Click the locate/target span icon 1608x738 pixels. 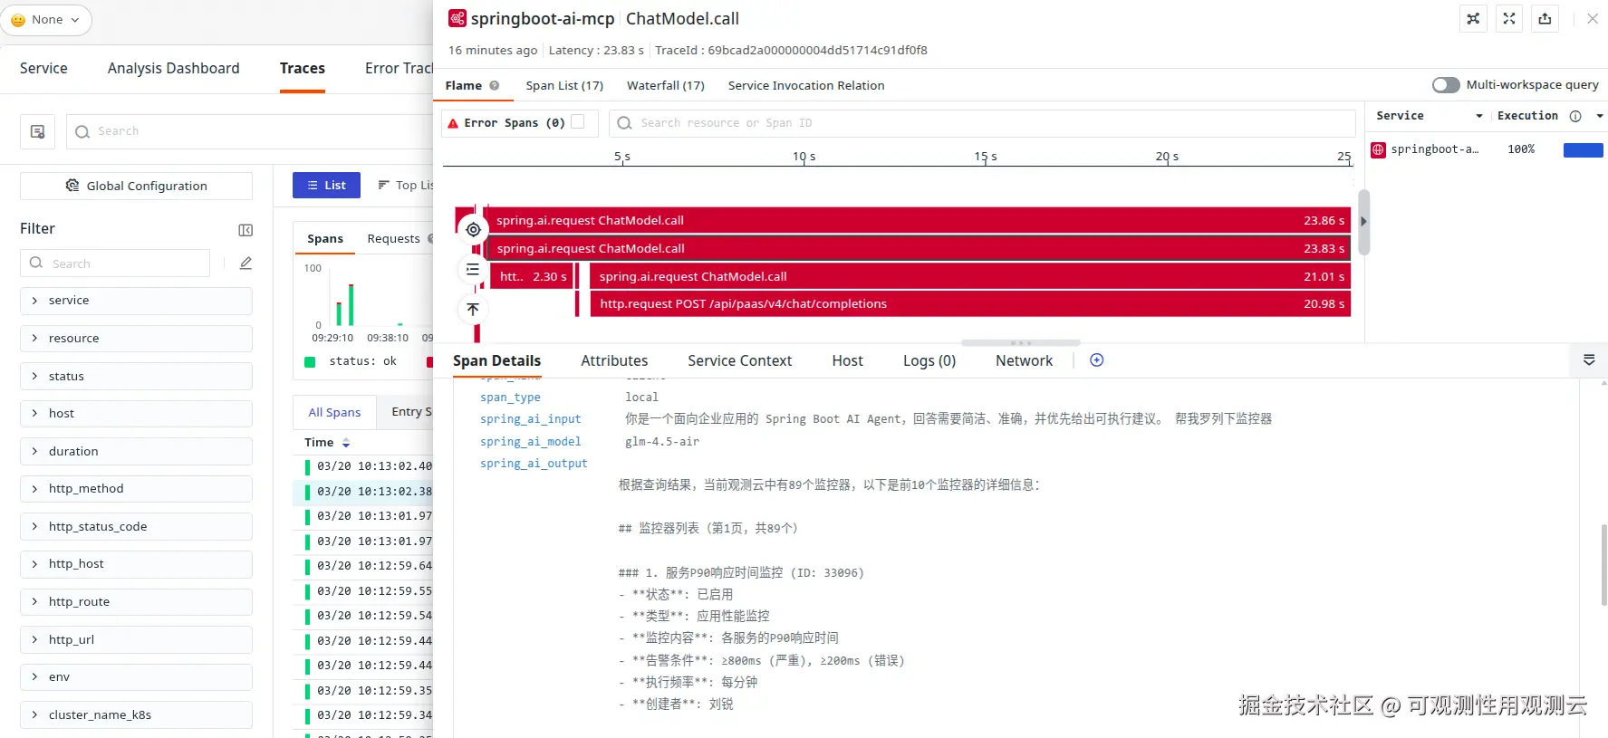(473, 230)
